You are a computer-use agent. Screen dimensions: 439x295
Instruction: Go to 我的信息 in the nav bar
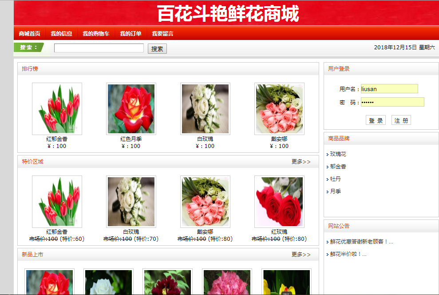61,34
